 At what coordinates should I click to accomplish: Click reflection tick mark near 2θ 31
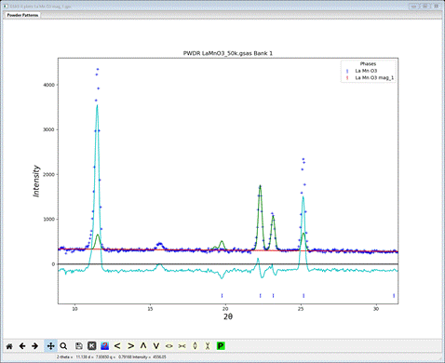coord(394,296)
